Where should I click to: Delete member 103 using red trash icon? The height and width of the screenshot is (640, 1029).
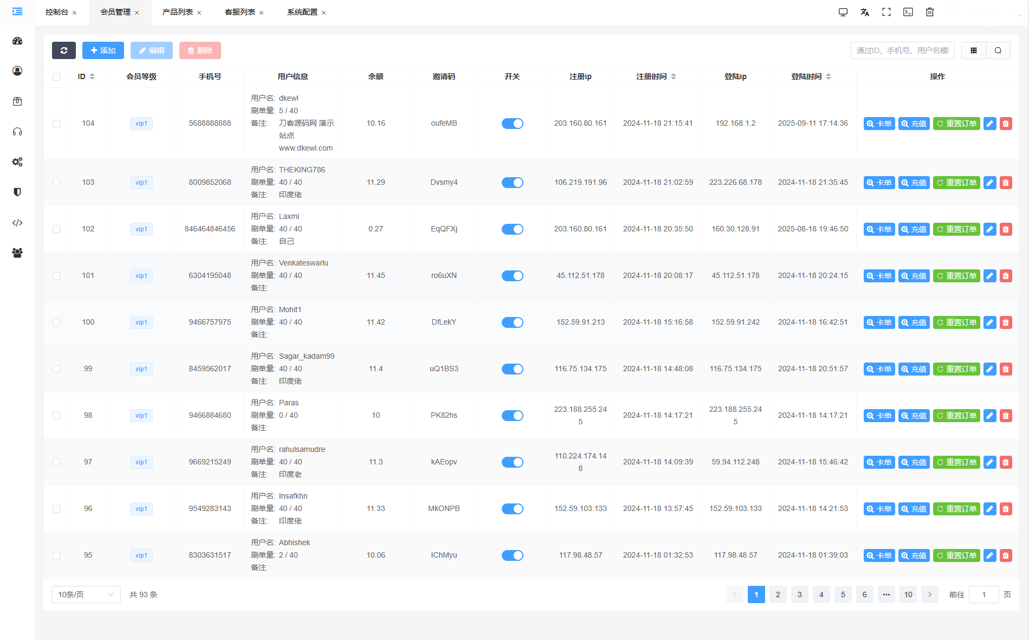tap(1006, 183)
